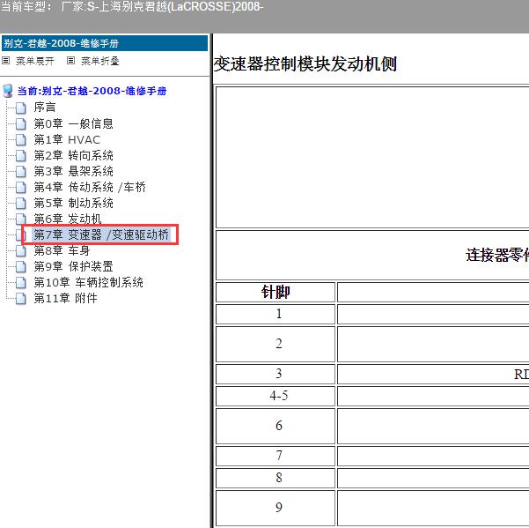
Task: Click the page icon beside 第6章 发动机
Action: [21, 219]
